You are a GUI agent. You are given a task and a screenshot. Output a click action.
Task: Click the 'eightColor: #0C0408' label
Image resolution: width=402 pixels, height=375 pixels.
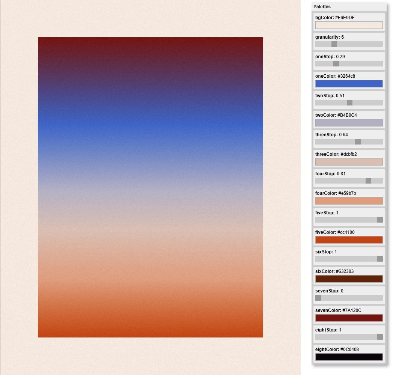[x=337, y=349]
